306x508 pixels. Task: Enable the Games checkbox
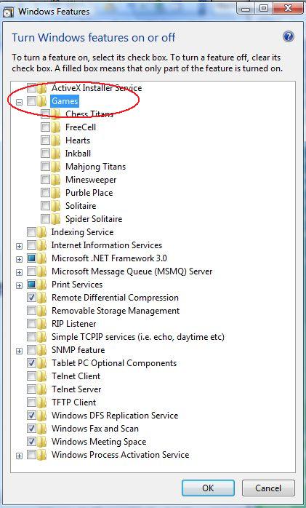pyautogui.click(x=31, y=101)
